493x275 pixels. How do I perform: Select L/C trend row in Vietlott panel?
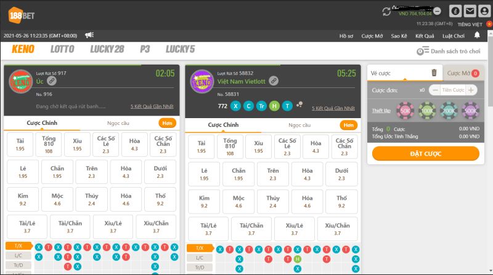tap(200, 258)
